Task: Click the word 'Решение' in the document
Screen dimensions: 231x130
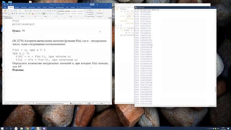Action: point(18,70)
